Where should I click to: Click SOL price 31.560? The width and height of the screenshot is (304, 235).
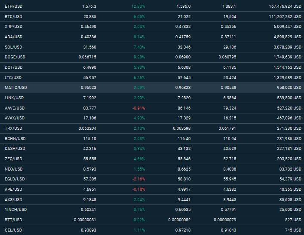coord(90,47)
